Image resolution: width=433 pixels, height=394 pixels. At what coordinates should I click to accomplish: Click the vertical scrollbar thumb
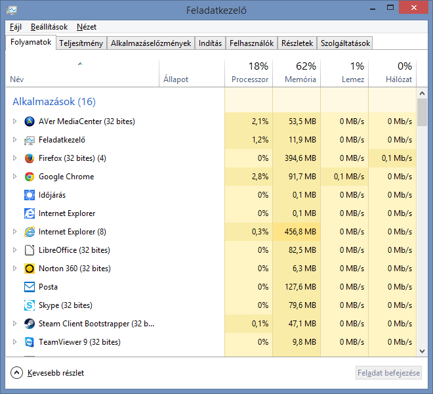422,112
